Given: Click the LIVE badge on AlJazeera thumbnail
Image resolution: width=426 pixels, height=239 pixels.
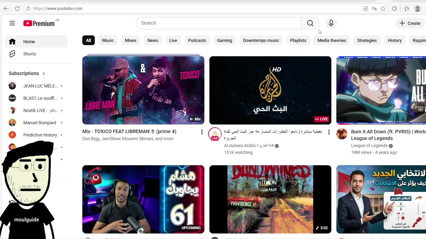Looking at the screenshot, I should point(321,119).
